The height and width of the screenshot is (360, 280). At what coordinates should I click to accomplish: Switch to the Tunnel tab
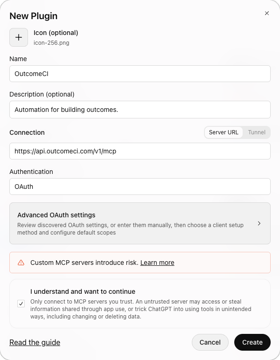point(257,132)
